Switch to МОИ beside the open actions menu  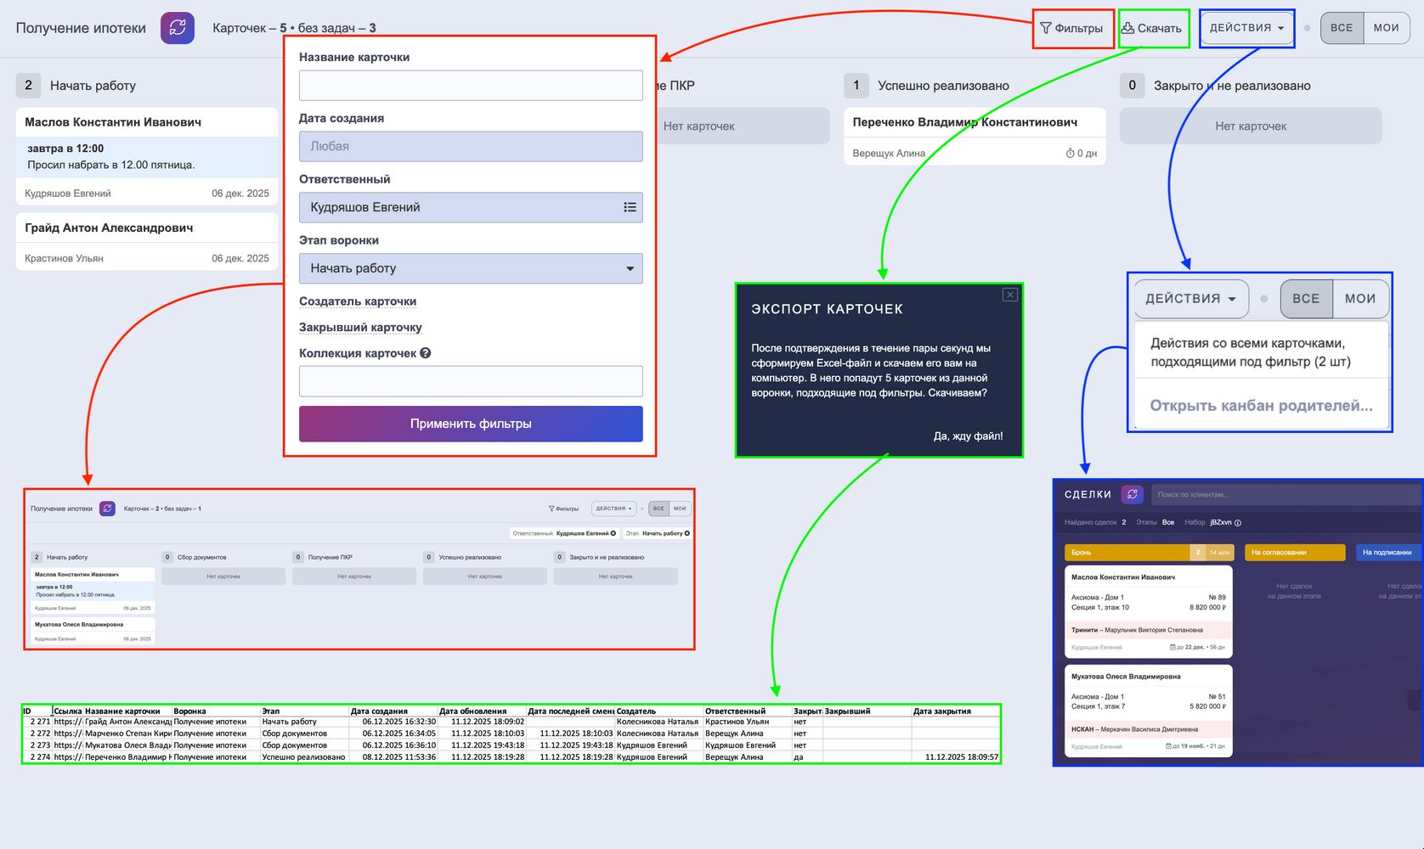(1359, 299)
